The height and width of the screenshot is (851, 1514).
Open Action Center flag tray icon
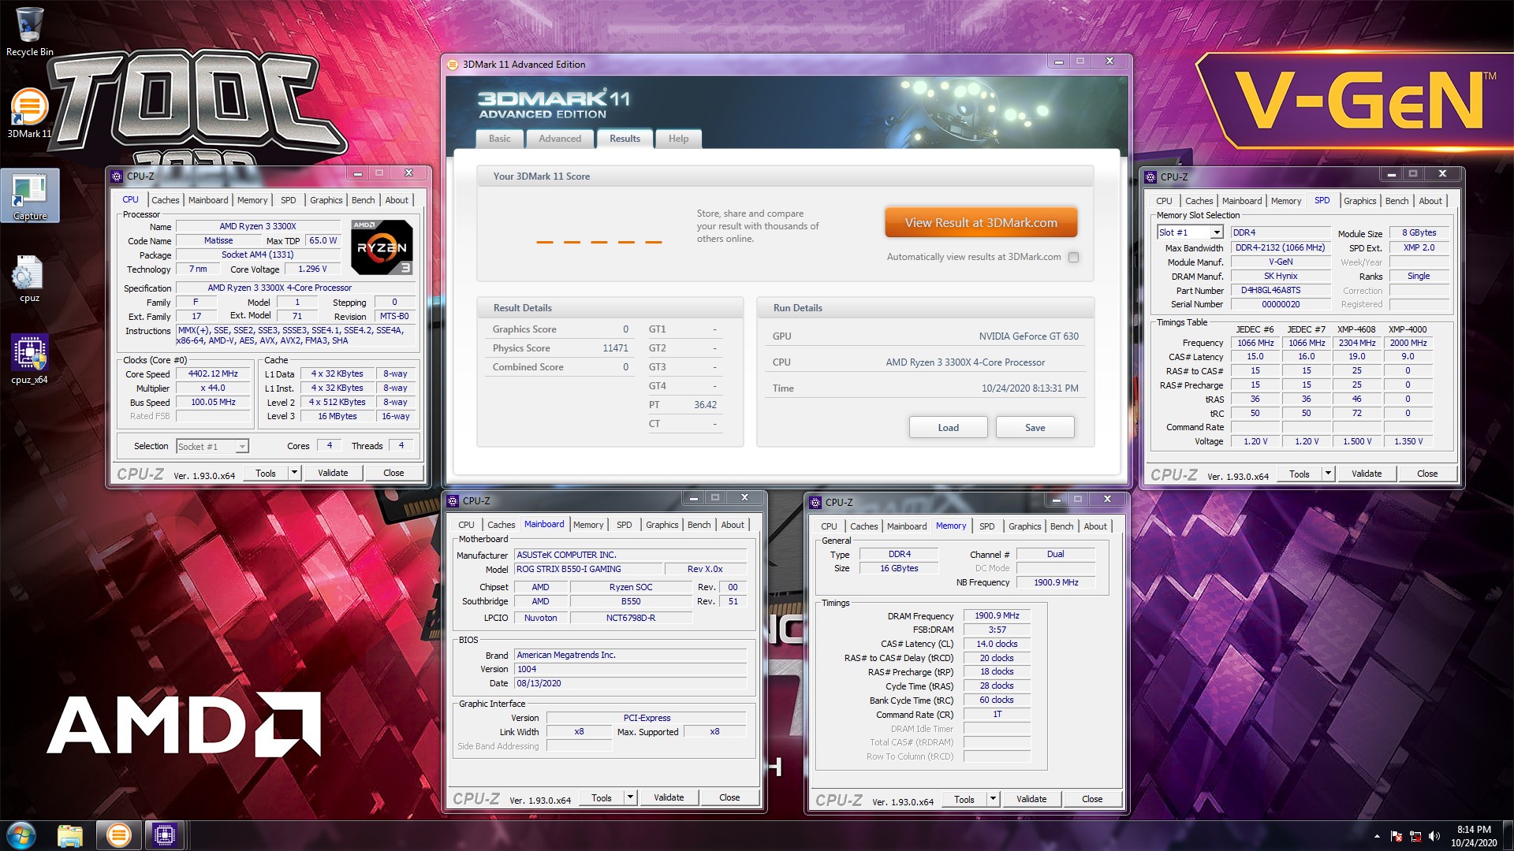coord(1397,836)
